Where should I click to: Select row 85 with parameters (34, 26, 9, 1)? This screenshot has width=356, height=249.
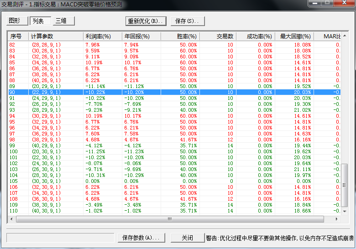[x=174, y=62]
